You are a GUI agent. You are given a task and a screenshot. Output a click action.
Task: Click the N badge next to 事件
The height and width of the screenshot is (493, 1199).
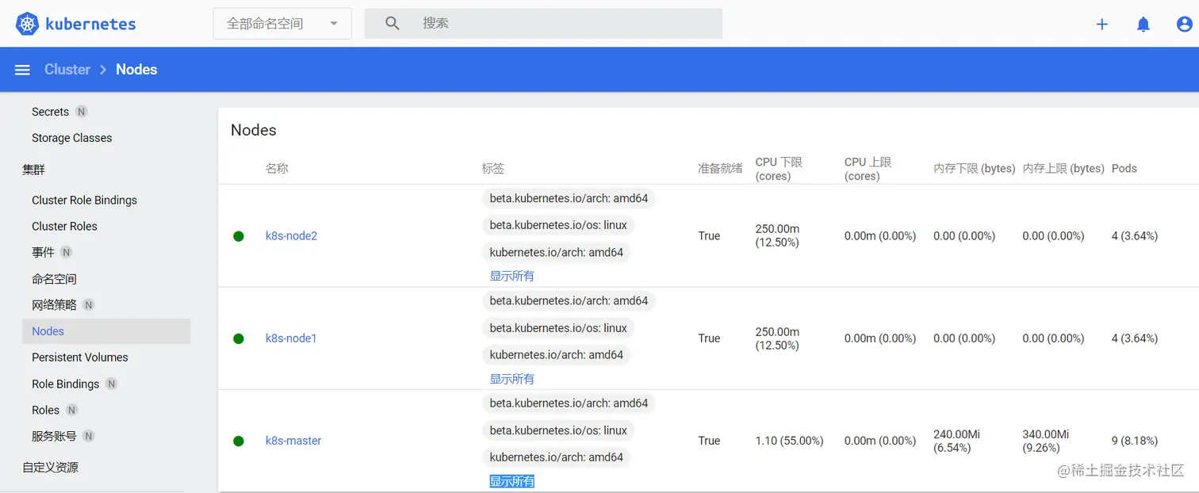pyautogui.click(x=67, y=252)
